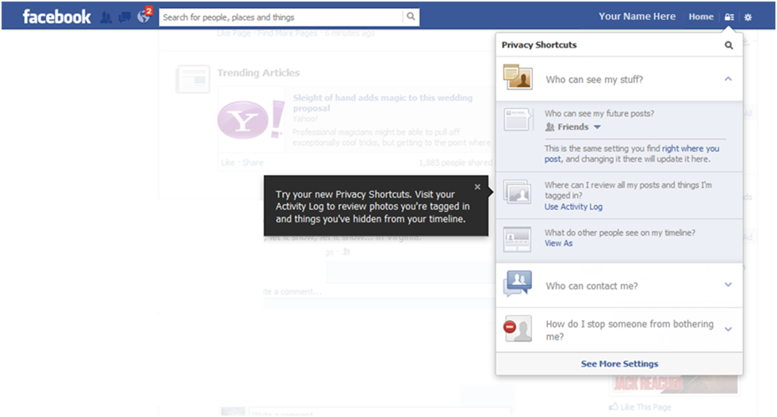Click the 'Who can contact me?' icon
This screenshot has height=417, width=777.
pyautogui.click(x=517, y=283)
